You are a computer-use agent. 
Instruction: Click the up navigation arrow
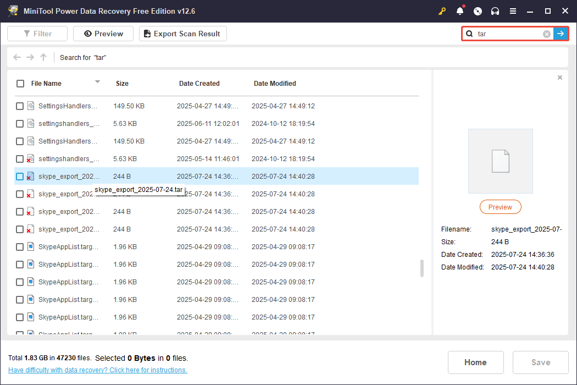43,57
